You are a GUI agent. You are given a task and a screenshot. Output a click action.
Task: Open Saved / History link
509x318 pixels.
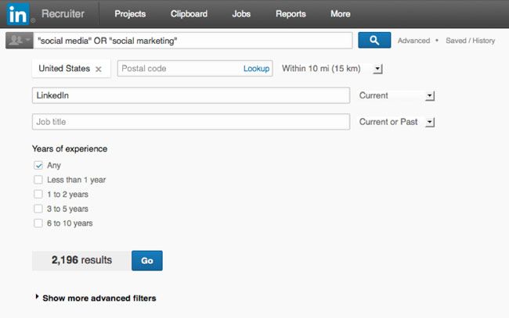(470, 41)
